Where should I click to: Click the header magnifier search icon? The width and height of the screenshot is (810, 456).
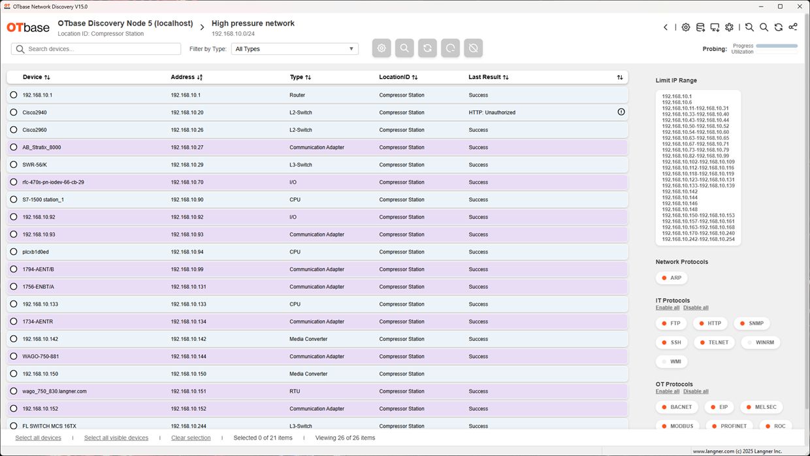764,27
